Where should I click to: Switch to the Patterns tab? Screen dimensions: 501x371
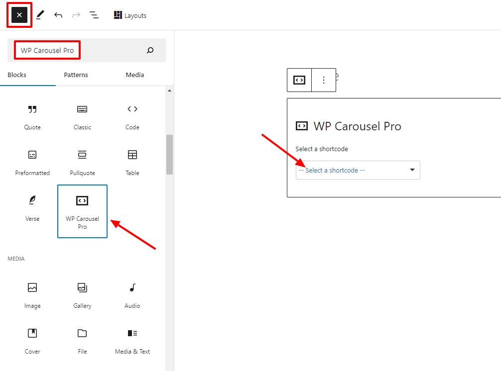76,75
